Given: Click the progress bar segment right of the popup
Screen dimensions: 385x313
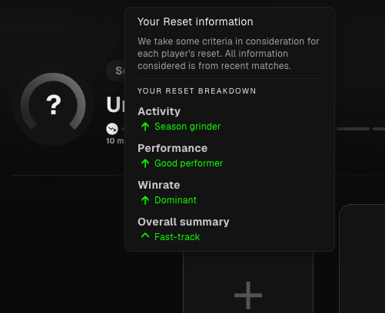Looking at the screenshot, I should 353,129.
